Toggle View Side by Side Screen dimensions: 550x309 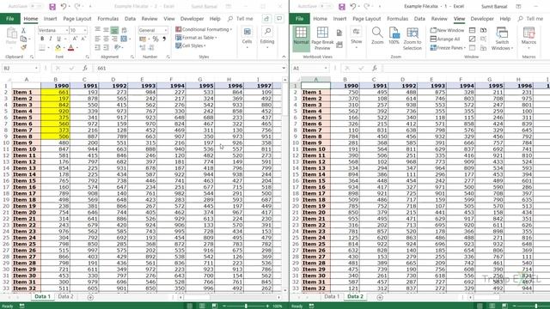pyautogui.click(x=483, y=31)
